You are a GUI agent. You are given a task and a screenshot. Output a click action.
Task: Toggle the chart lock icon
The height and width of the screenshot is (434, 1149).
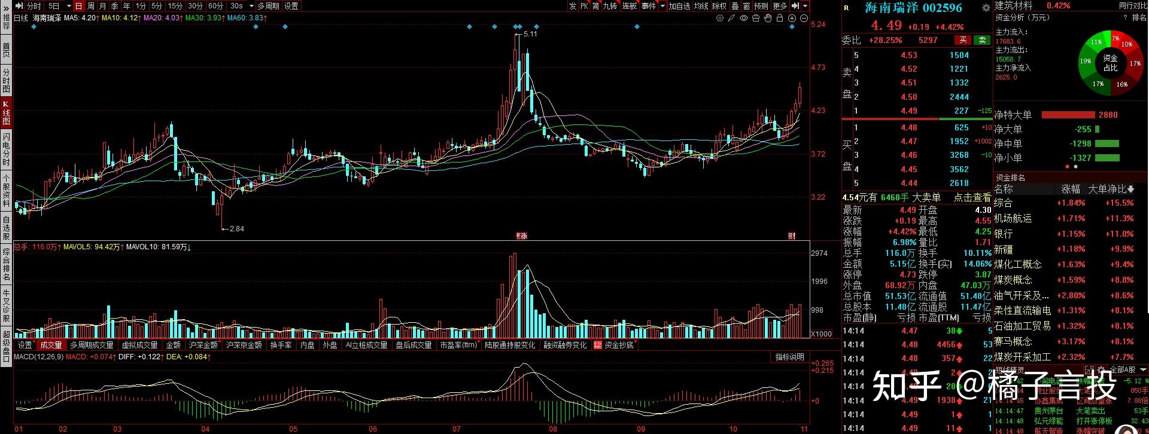780,19
